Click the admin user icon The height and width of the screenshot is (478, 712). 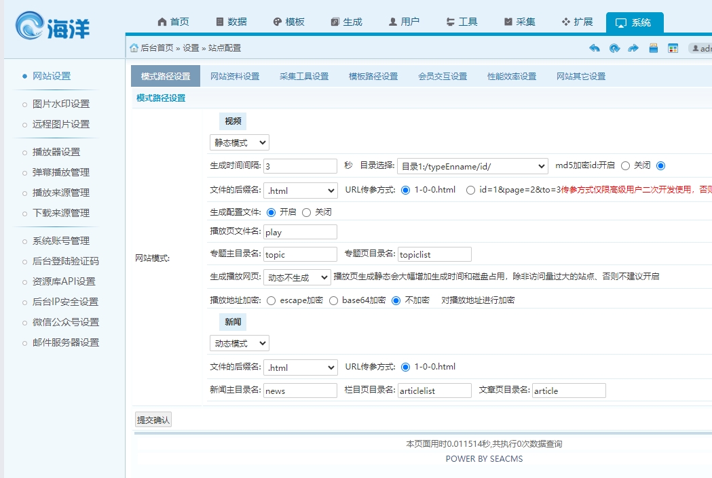[695, 48]
